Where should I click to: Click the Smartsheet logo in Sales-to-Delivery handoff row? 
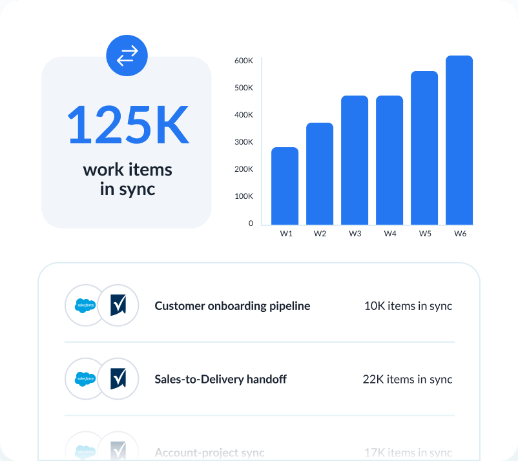click(x=118, y=379)
